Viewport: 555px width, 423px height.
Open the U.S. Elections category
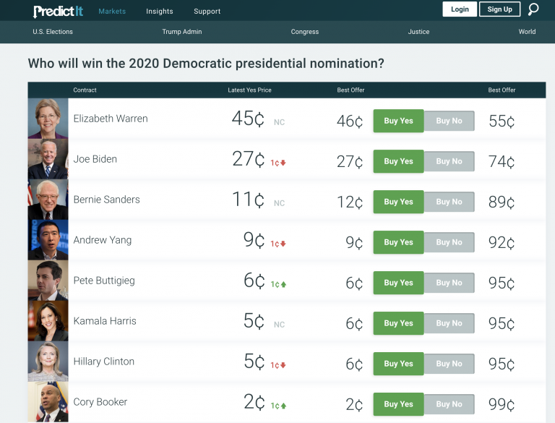(53, 32)
